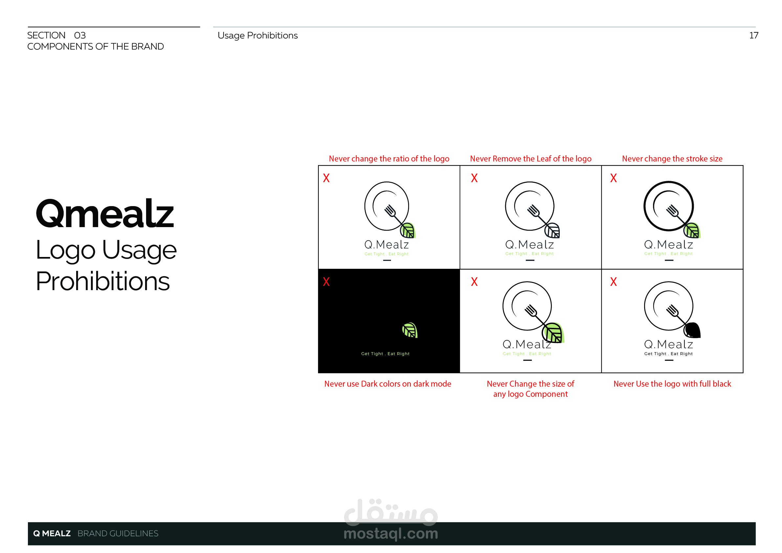This screenshot has height=553, width=782.
Task: Click the green leaf on the black panel
Action: (x=410, y=330)
